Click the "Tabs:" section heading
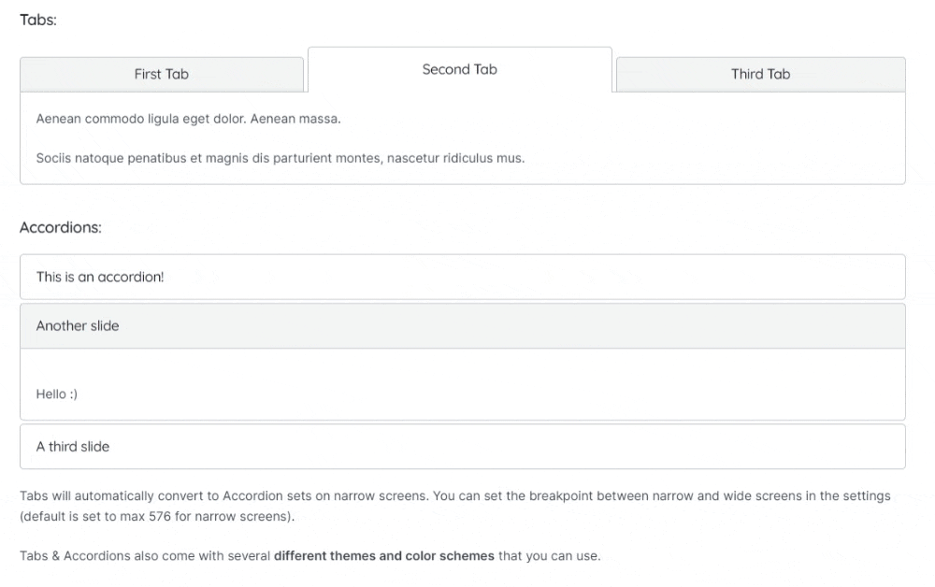This screenshot has height=587, width=935. pos(38,20)
